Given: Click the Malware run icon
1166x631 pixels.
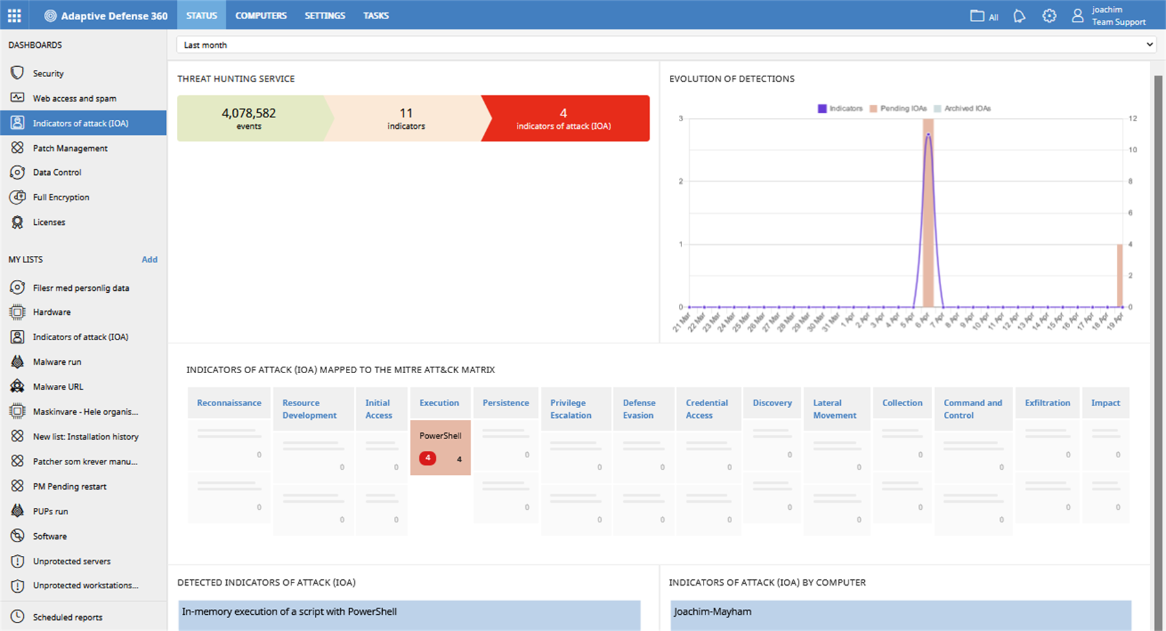Looking at the screenshot, I should pos(17,361).
